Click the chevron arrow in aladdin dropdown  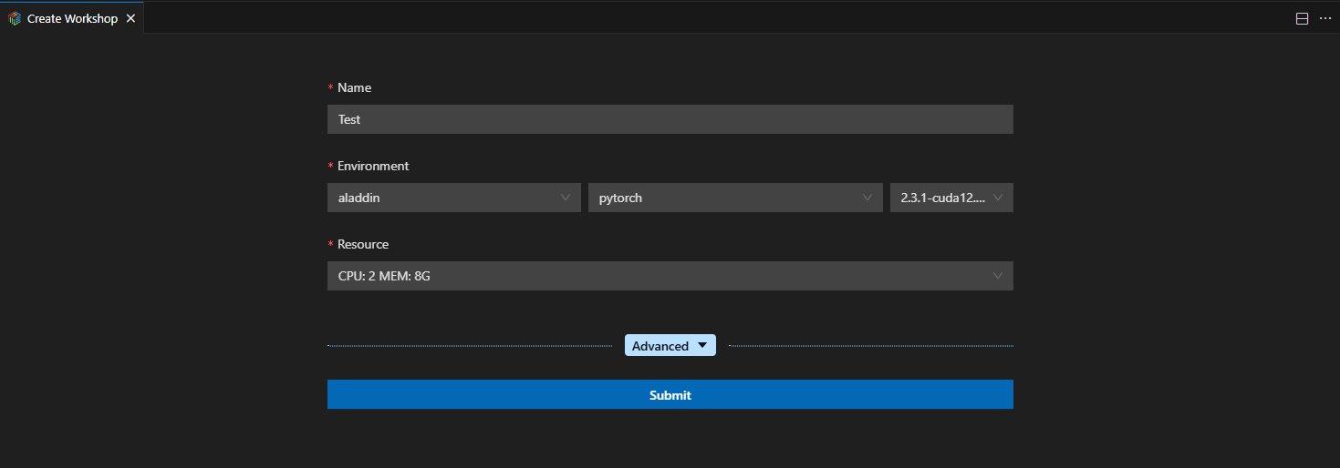pos(566,198)
